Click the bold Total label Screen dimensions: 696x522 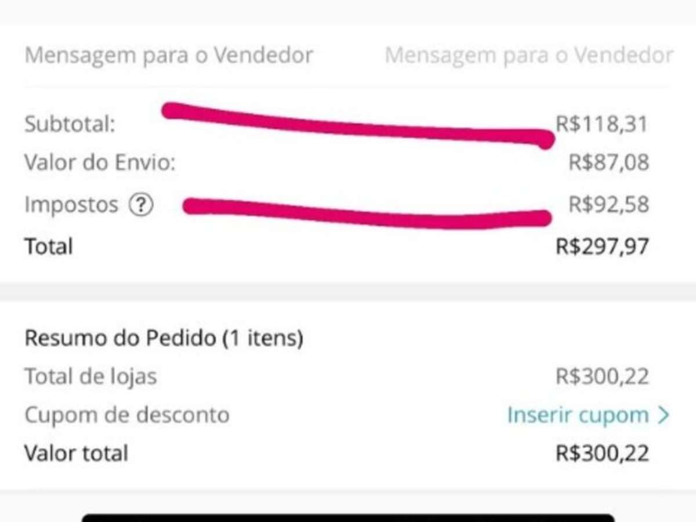point(49,246)
